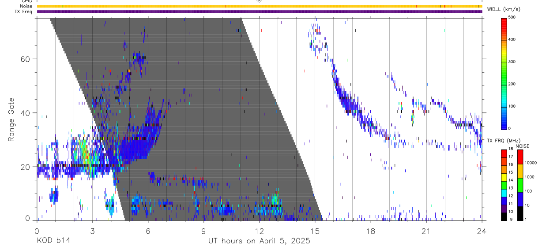Click the '9' tick on the UT hours axis
The image size is (542, 250).
click(x=203, y=231)
